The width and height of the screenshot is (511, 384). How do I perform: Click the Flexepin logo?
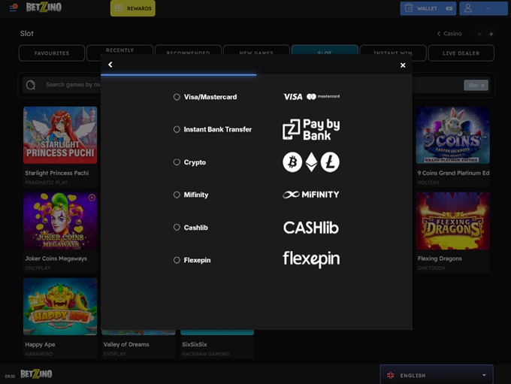click(310, 259)
